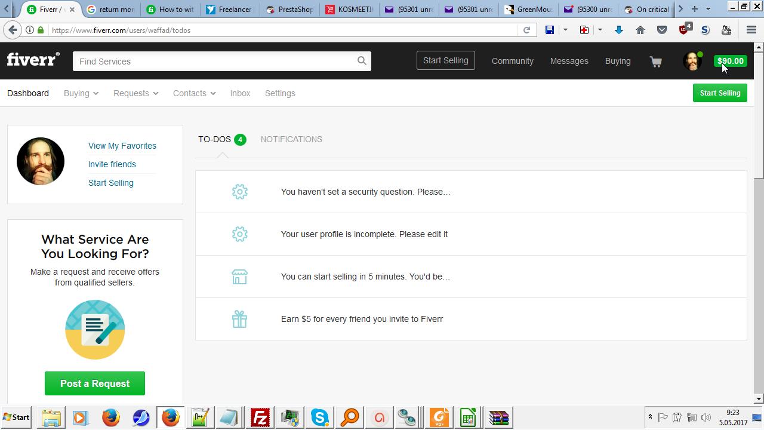This screenshot has height=430, width=764.
Task: Switch to the NOTIFICATIONS tab
Action: point(291,139)
